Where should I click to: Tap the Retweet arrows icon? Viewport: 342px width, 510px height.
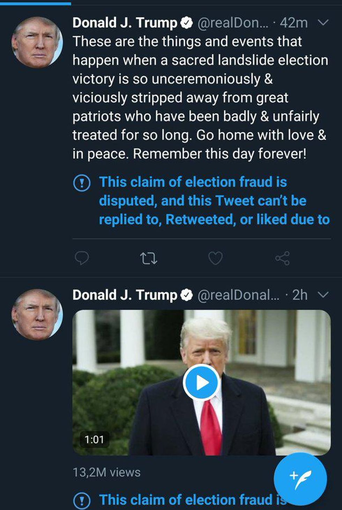tap(148, 258)
